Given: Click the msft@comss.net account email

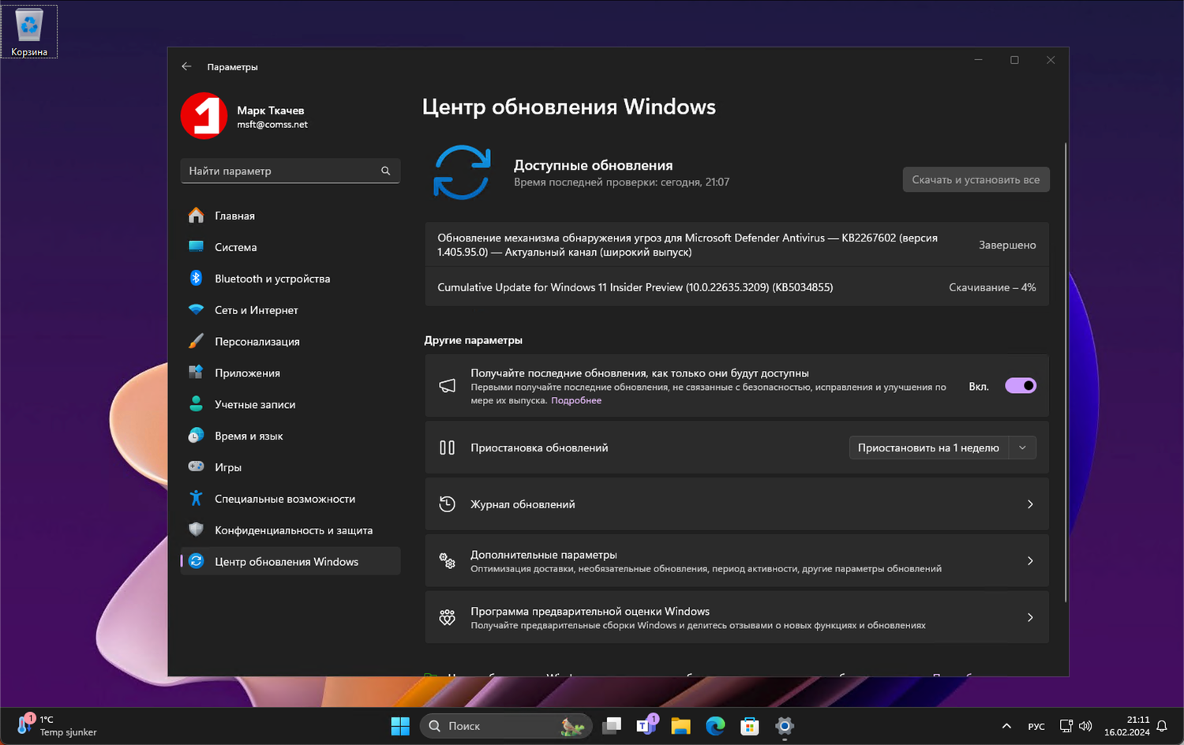Looking at the screenshot, I should pyautogui.click(x=272, y=125).
